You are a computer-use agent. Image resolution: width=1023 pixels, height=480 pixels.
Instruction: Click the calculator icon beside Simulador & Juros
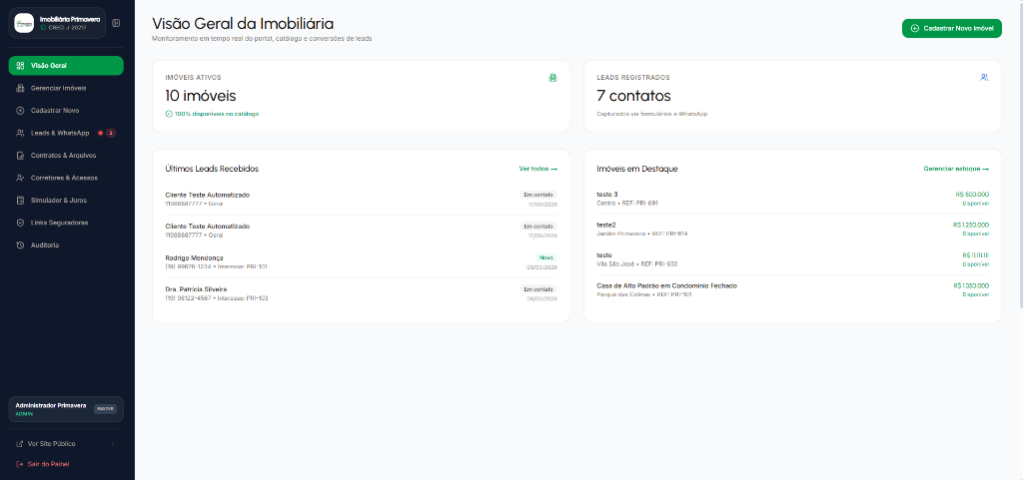tap(20, 200)
